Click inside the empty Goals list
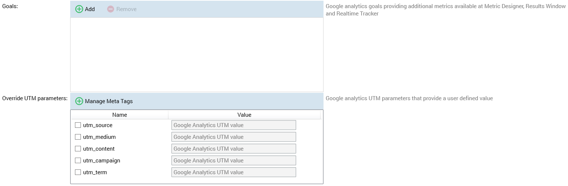This screenshot has width=568, height=186. pos(196,55)
